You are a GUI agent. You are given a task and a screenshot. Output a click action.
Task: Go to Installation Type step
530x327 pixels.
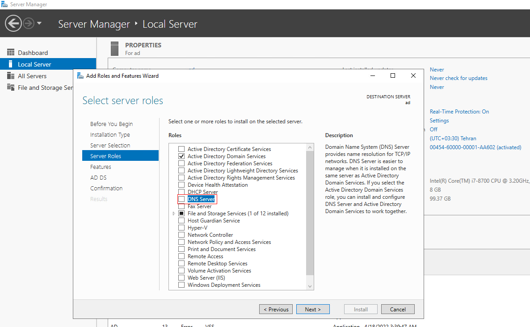coord(110,135)
